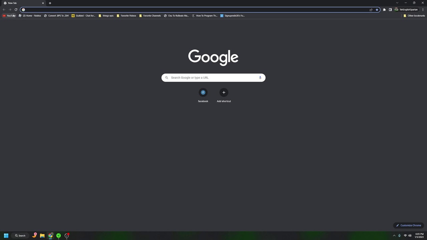
Task: Open the taskbar Search box
Action: tap(20, 236)
